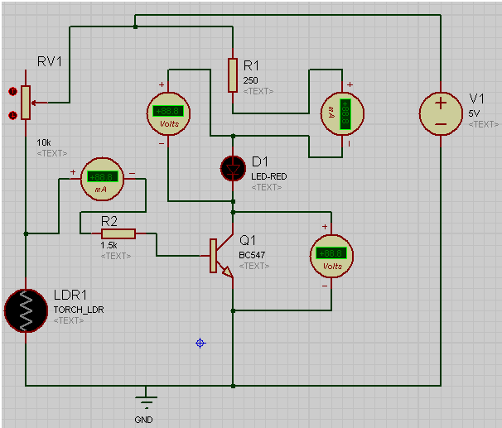Click the <TEXT> placeholder under TORCH_LDR

(69, 320)
